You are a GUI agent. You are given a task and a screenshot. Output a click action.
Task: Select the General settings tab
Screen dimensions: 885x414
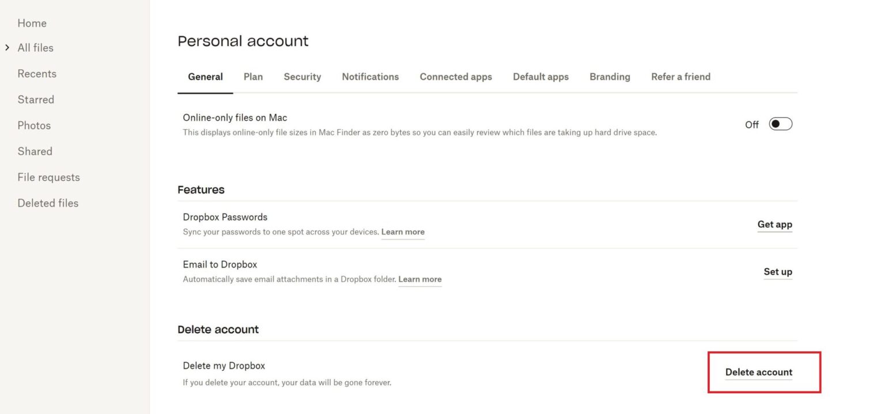click(205, 76)
